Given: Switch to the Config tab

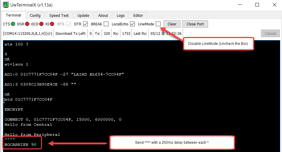Looking at the screenshot, I should [35, 16].
